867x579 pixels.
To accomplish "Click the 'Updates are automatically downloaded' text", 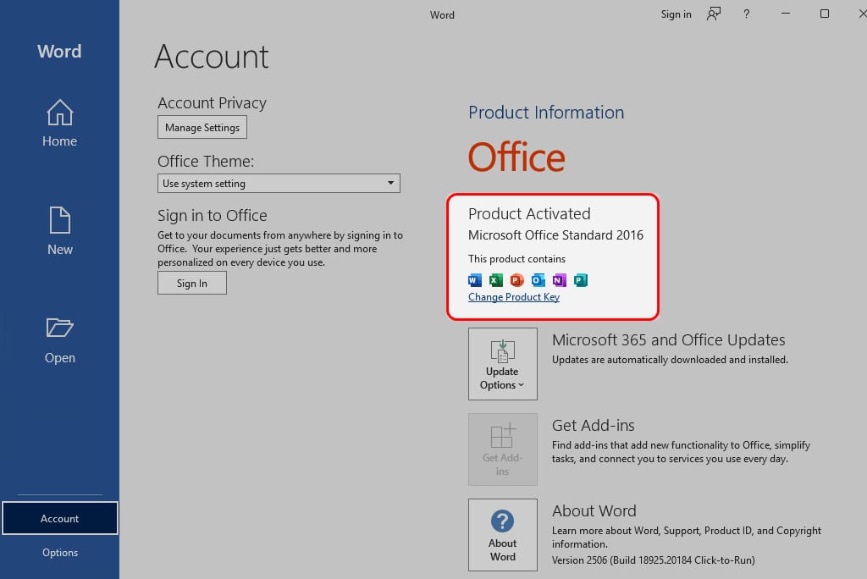I will 670,360.
